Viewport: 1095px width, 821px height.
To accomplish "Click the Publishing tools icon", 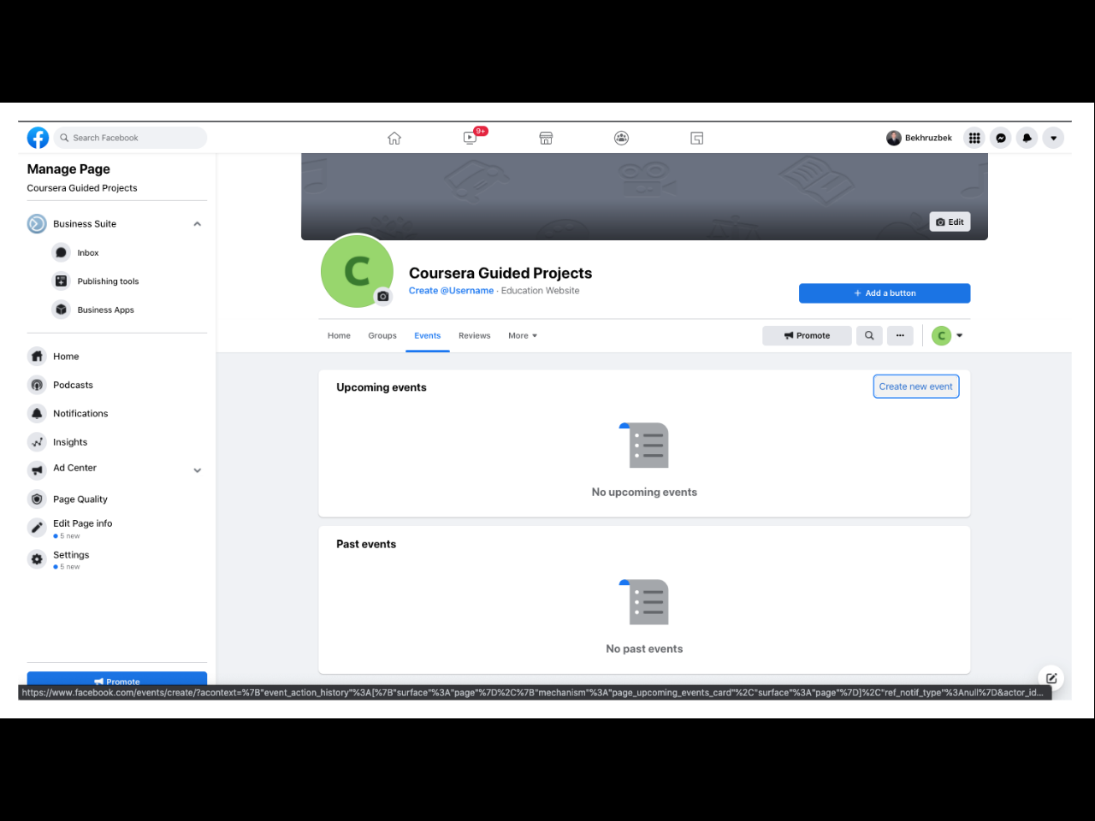I will tap(61, 281).
